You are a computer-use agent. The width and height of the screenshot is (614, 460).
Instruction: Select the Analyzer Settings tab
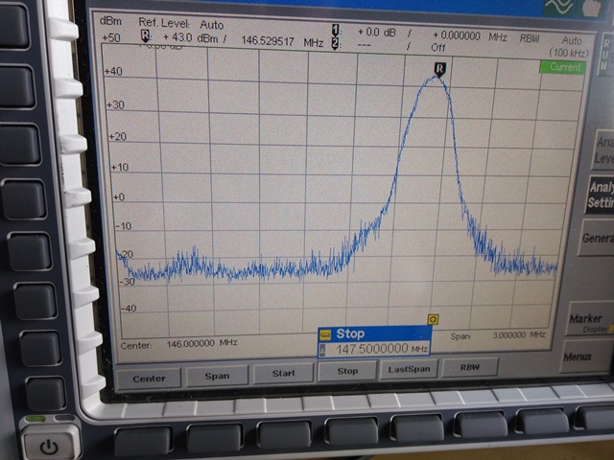(x=601, y=195)
